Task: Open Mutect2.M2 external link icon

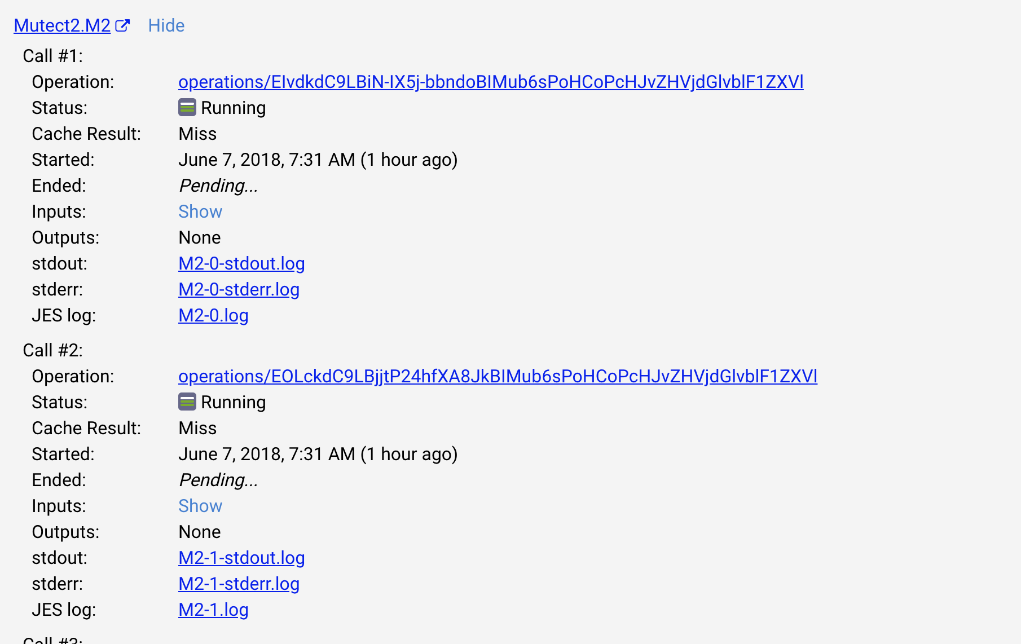Action: (x=122, y=25)
